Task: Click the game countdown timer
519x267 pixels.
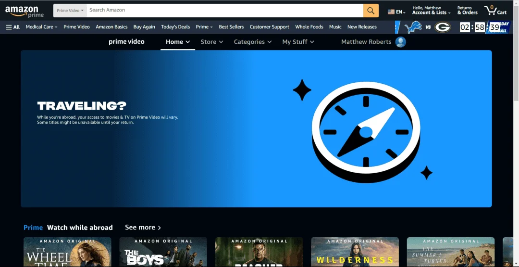Action: [480, 27]
